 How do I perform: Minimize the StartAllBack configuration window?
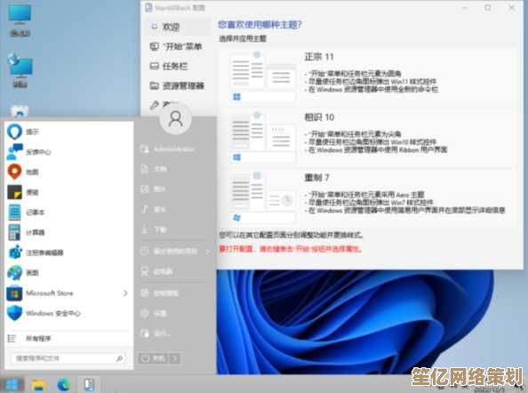(465, 7)
